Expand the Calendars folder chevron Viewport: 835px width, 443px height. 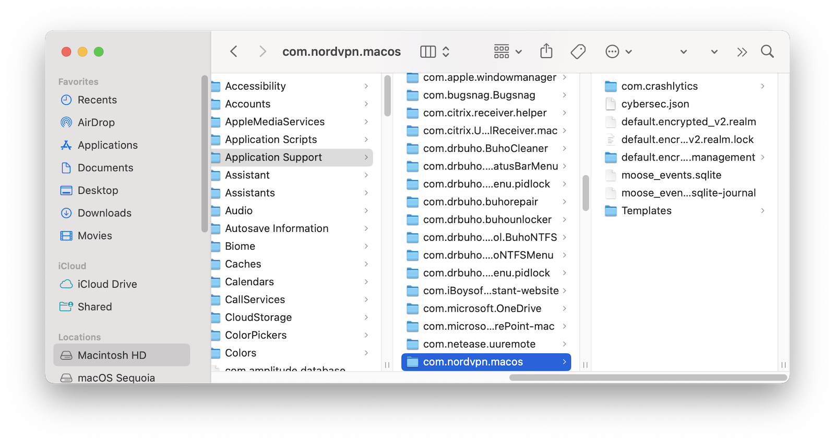coord(366,281)
